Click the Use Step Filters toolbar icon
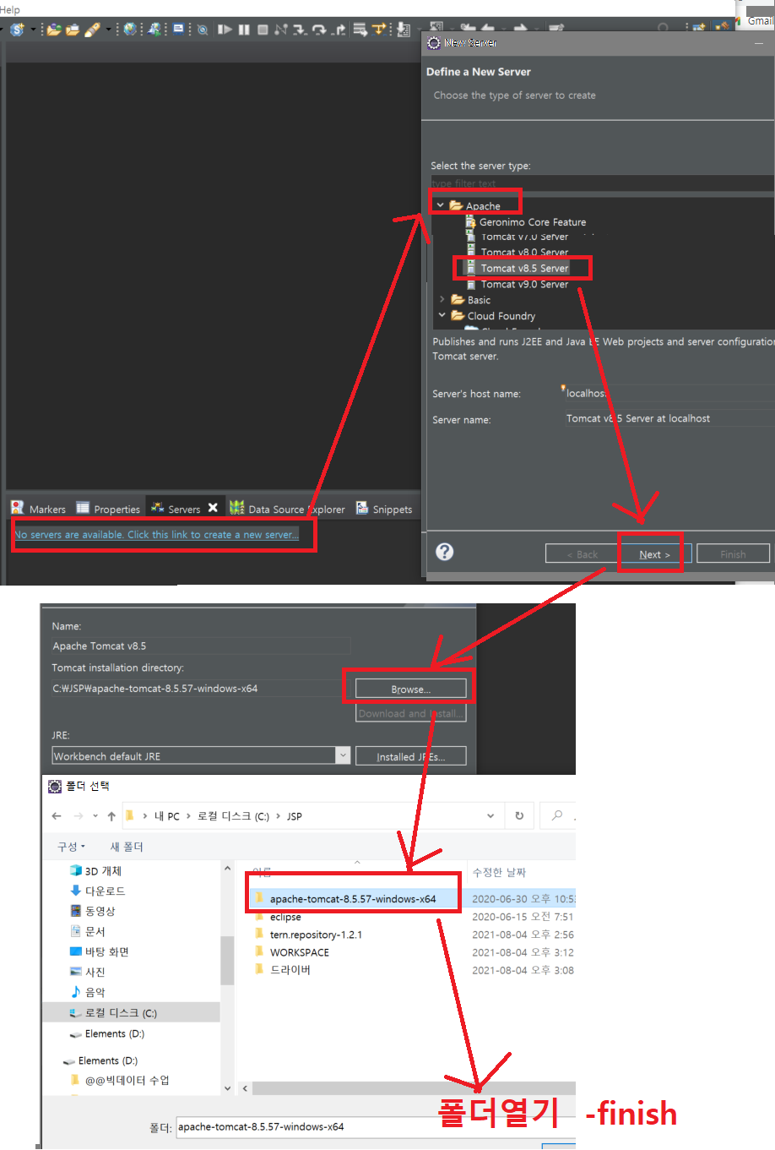Screen dimensions: 775x1150 (x=379, y=30)
